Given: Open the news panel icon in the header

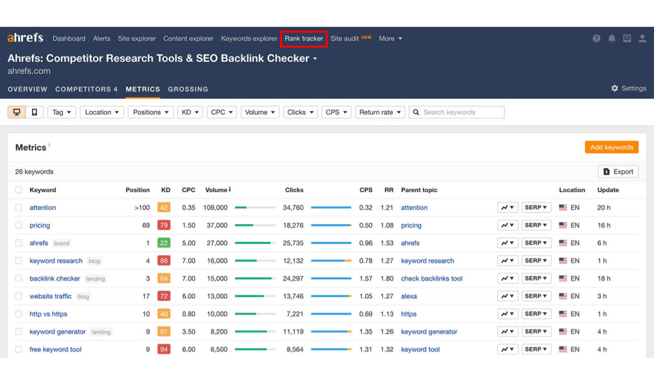Looking at the screenshot, I should tap(627, 38).
